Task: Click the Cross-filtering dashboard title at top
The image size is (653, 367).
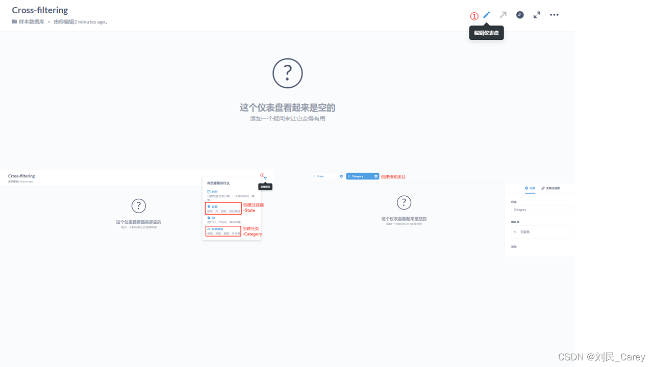Action: tap(40, 10)
